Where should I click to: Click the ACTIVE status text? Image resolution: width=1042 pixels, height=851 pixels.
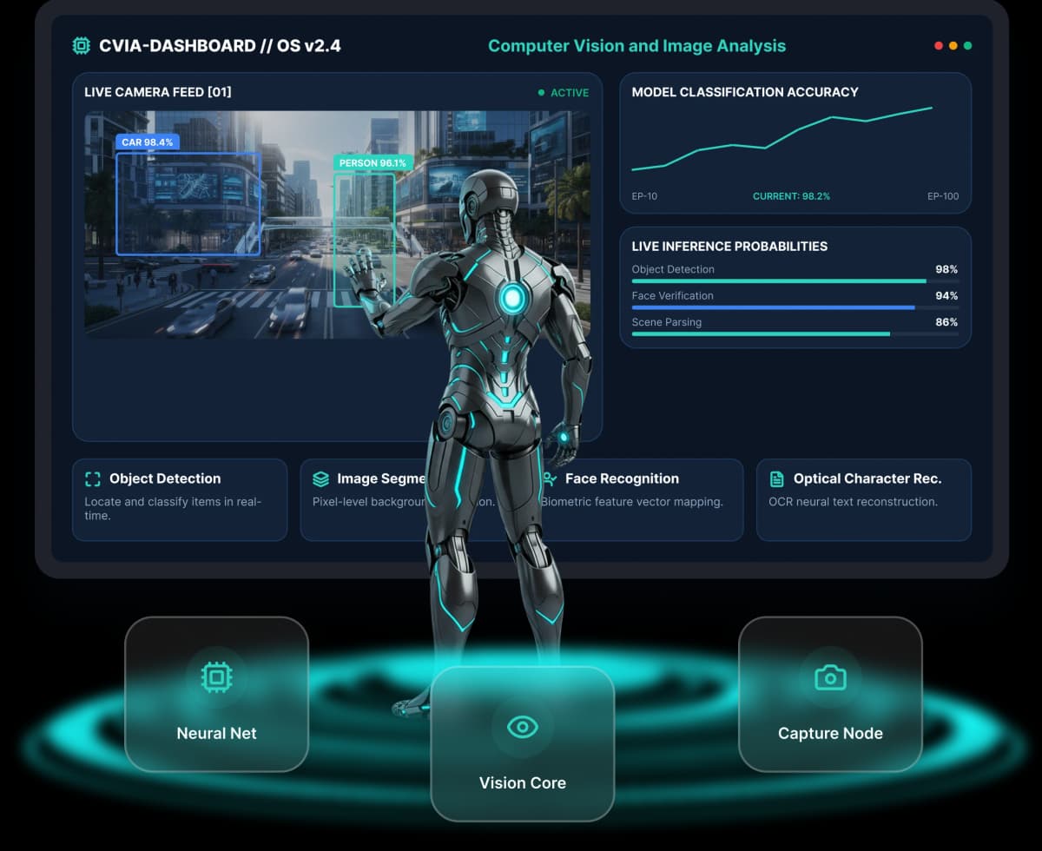[x=570, y=92]
